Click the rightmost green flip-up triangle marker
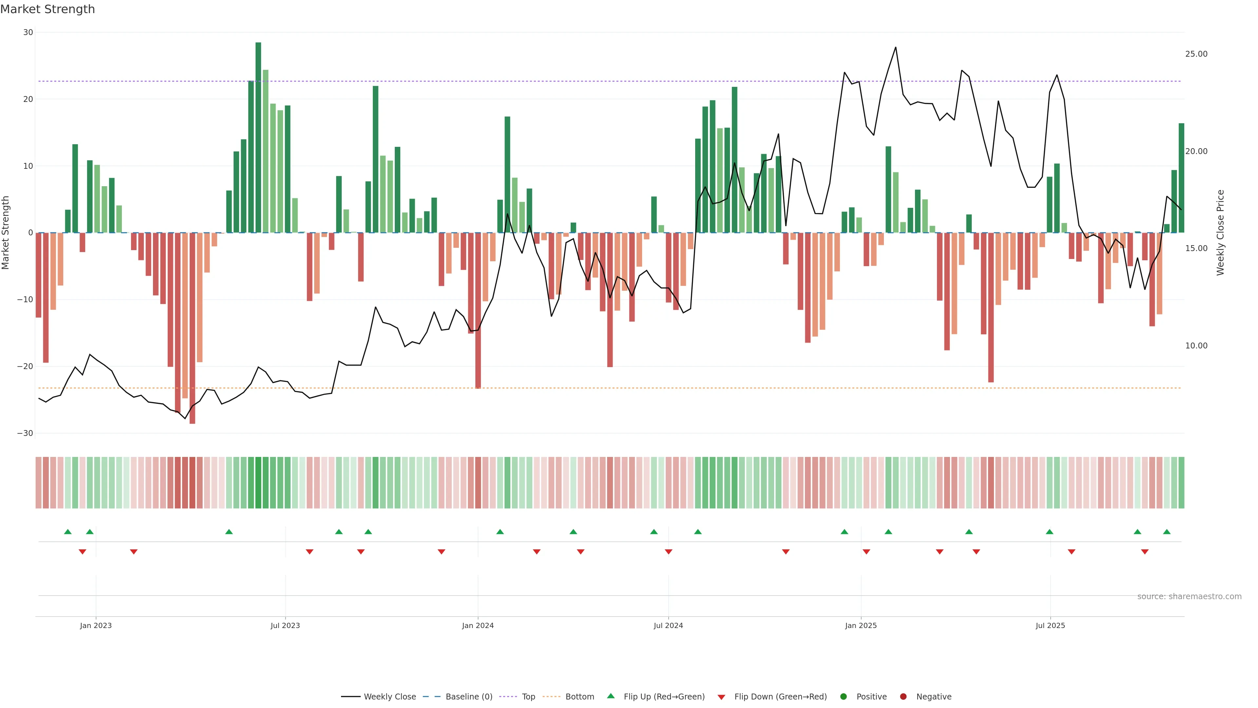Screen dimensions: 1258x708 [x=1167, y=532]
